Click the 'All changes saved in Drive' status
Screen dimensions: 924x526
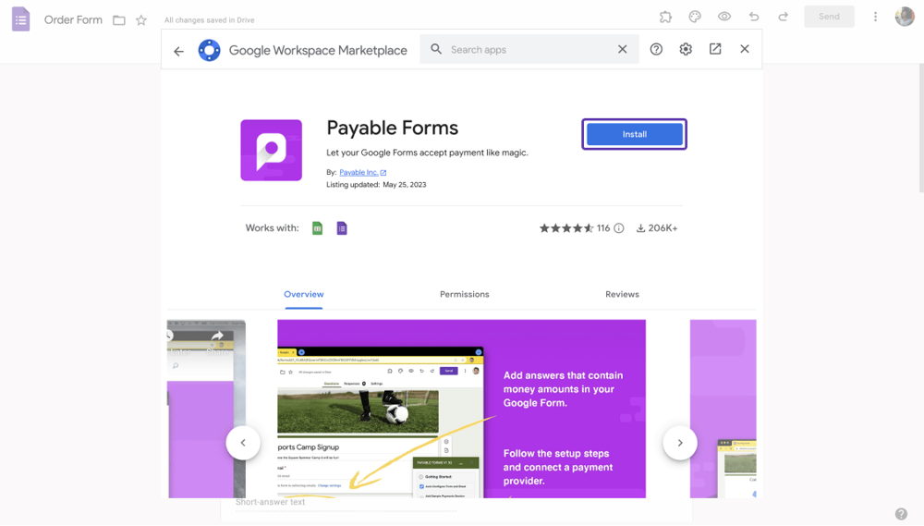click(x=209, y=20)
